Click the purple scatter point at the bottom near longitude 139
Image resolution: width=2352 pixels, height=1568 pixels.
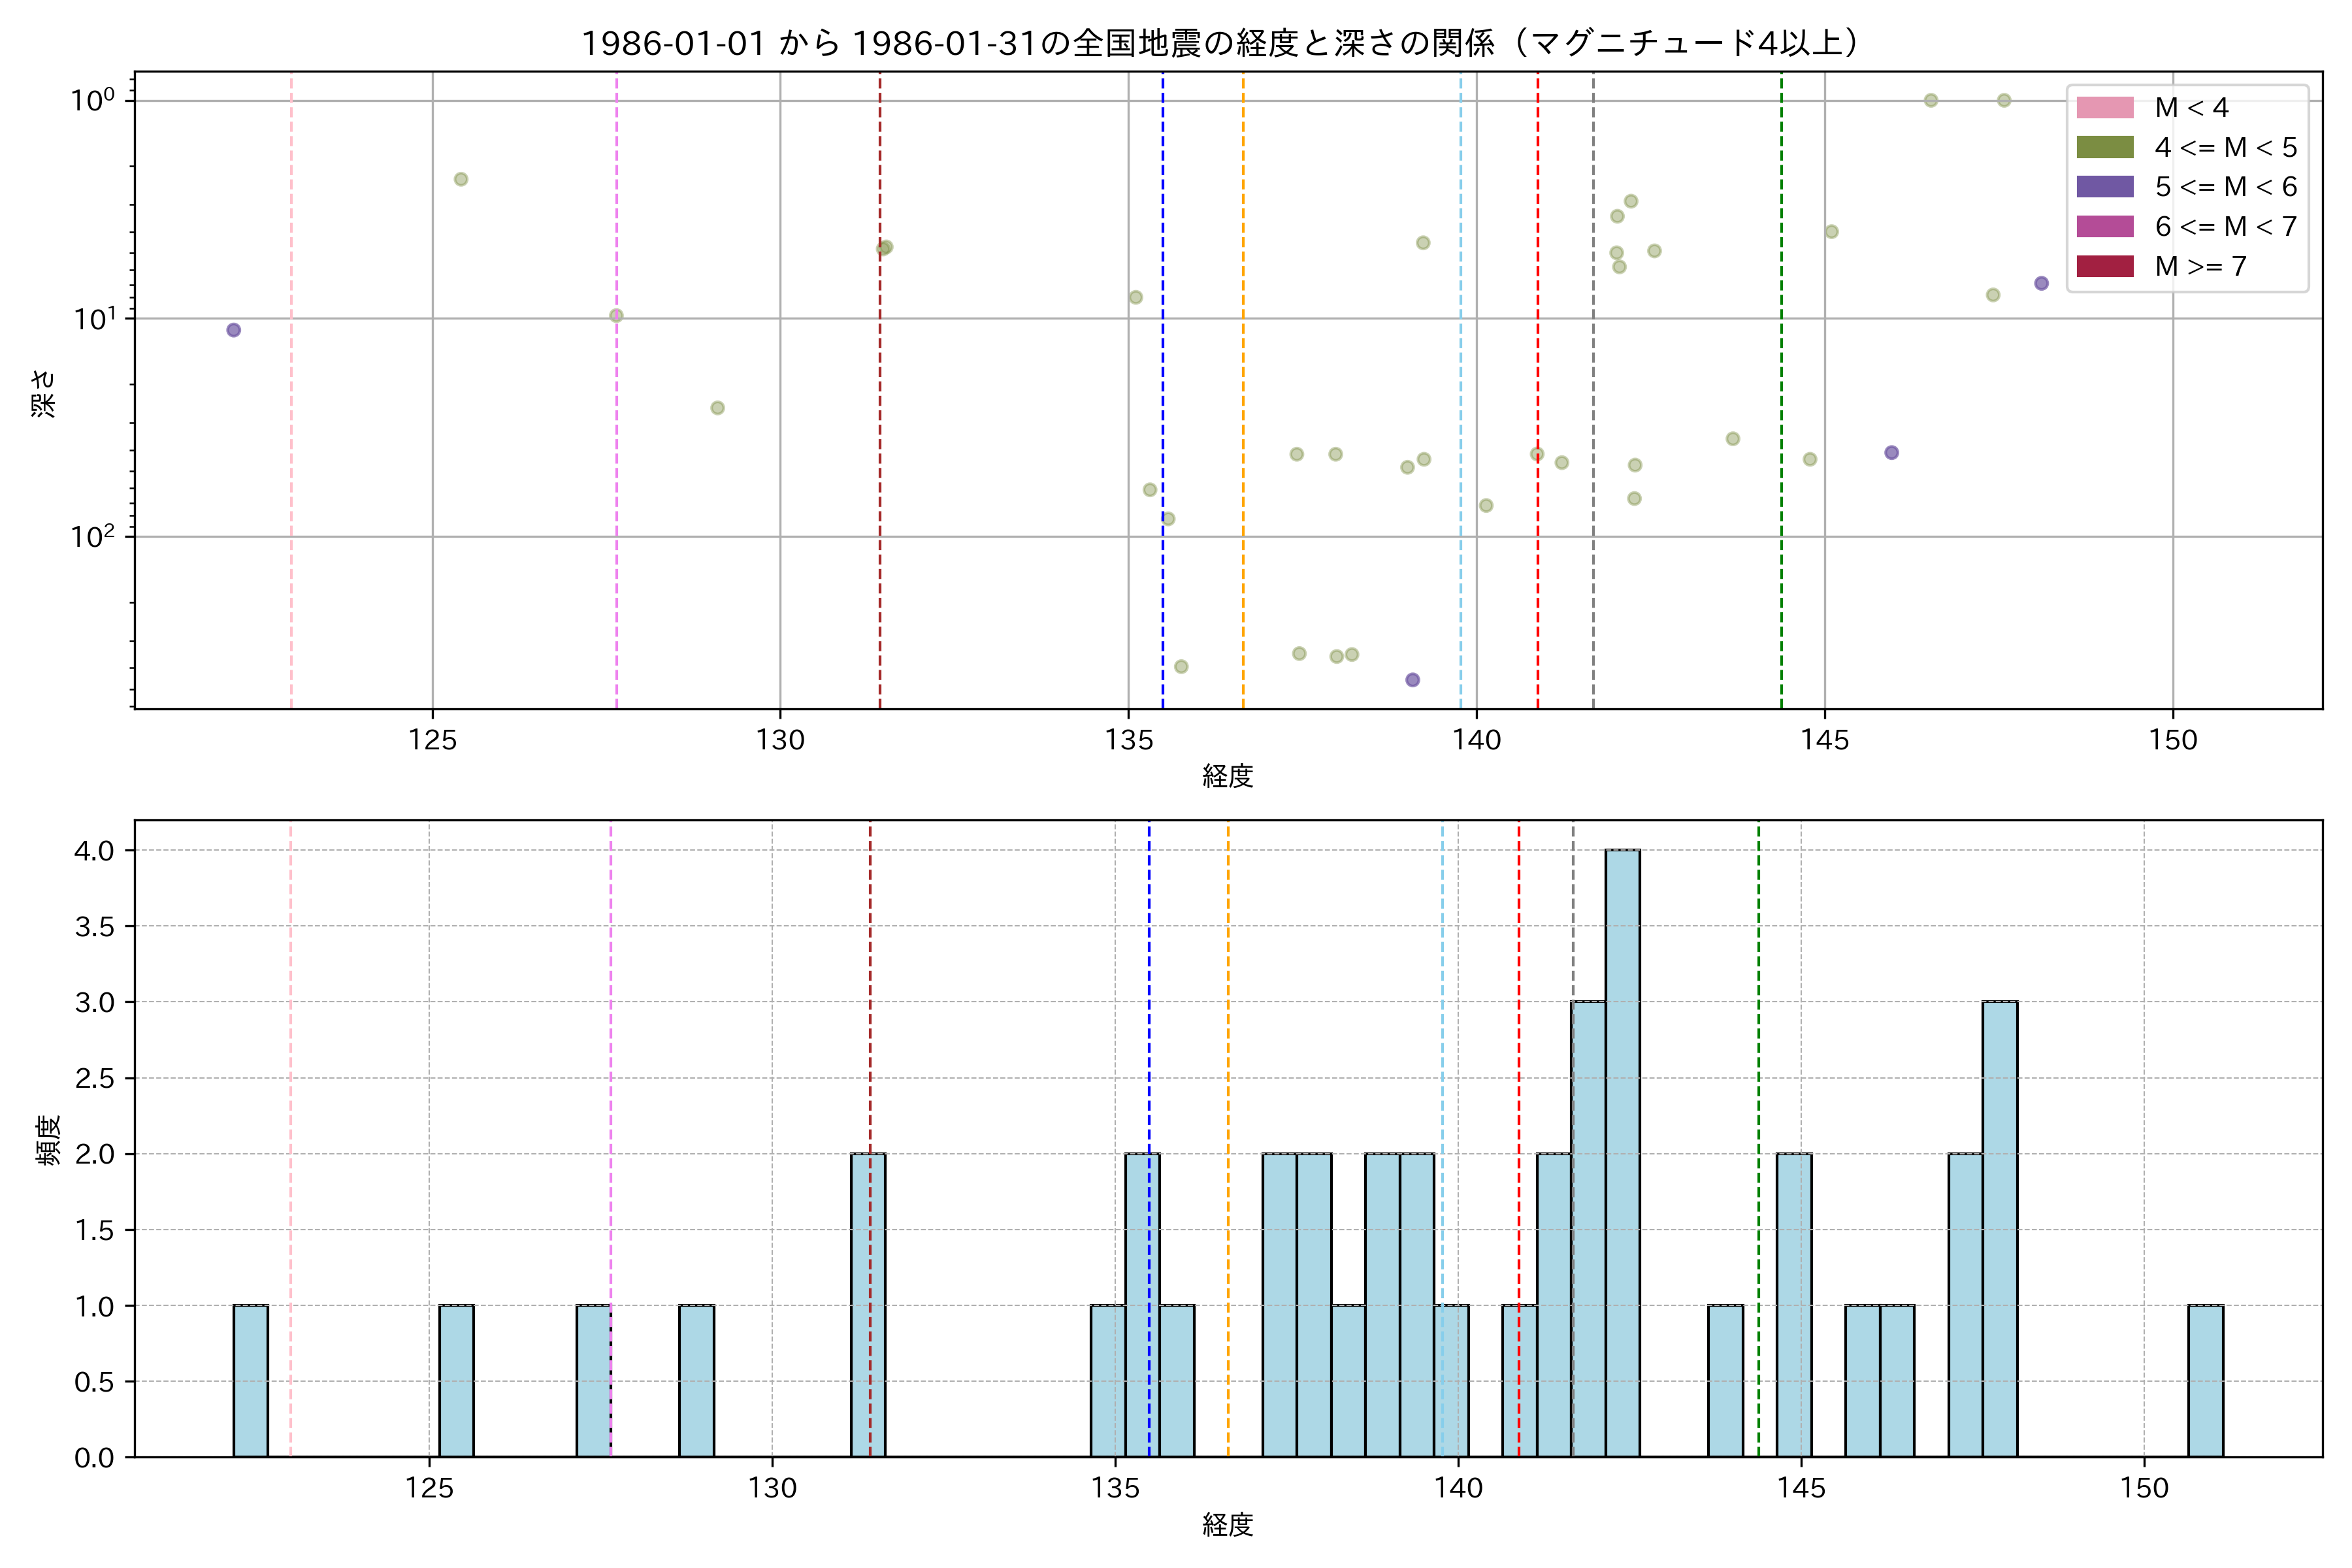[x=1412, y=680]
